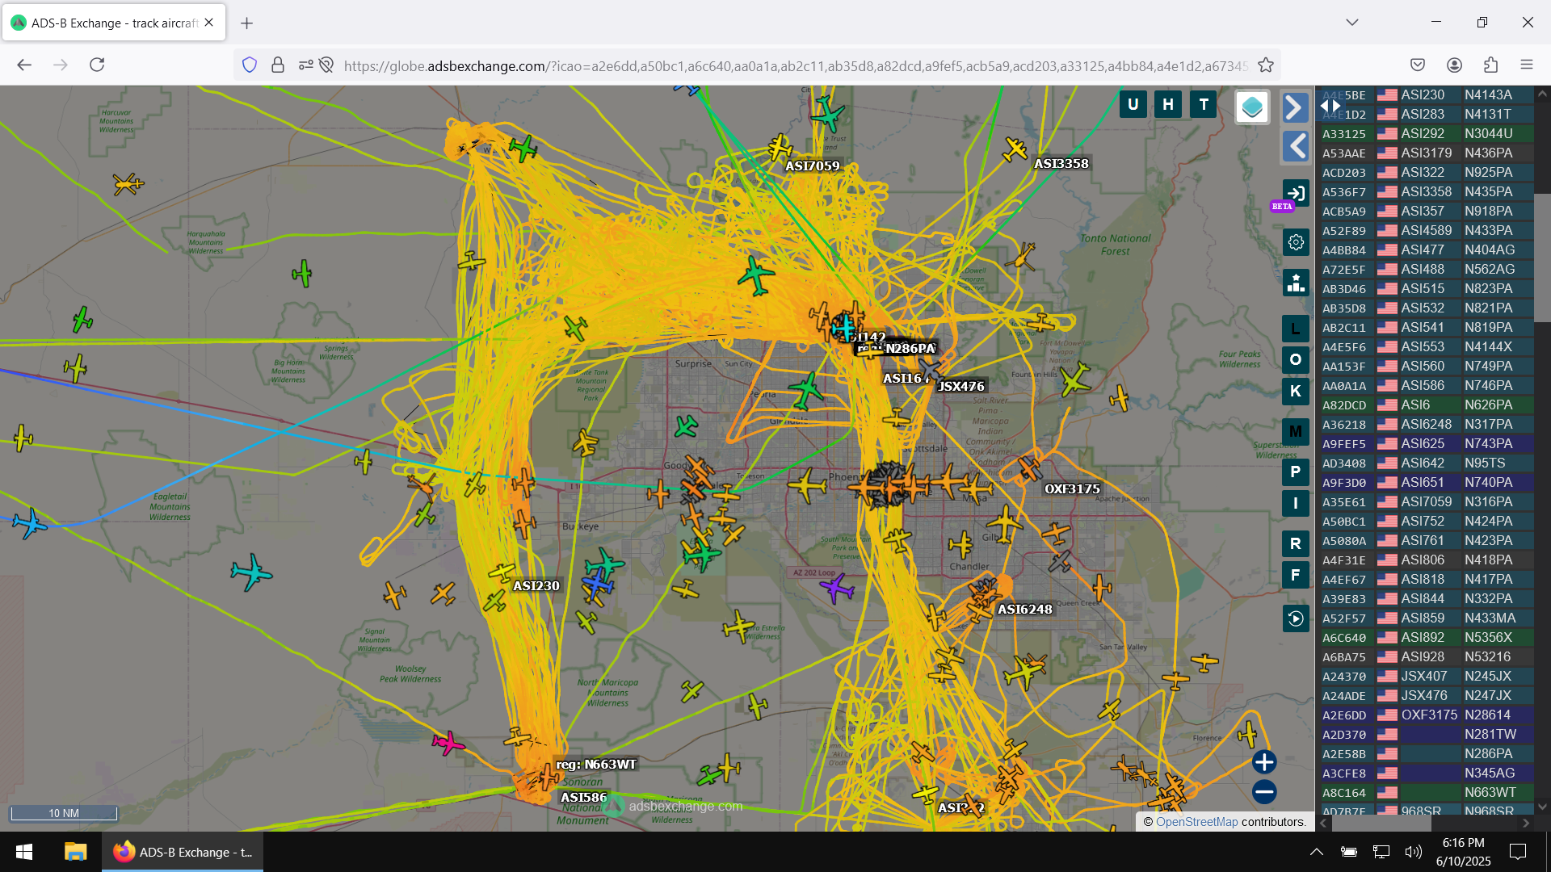The width and height of the screenshot is (1551, 872).
Task: Toggle the O map option
Action: [1296, 359]
